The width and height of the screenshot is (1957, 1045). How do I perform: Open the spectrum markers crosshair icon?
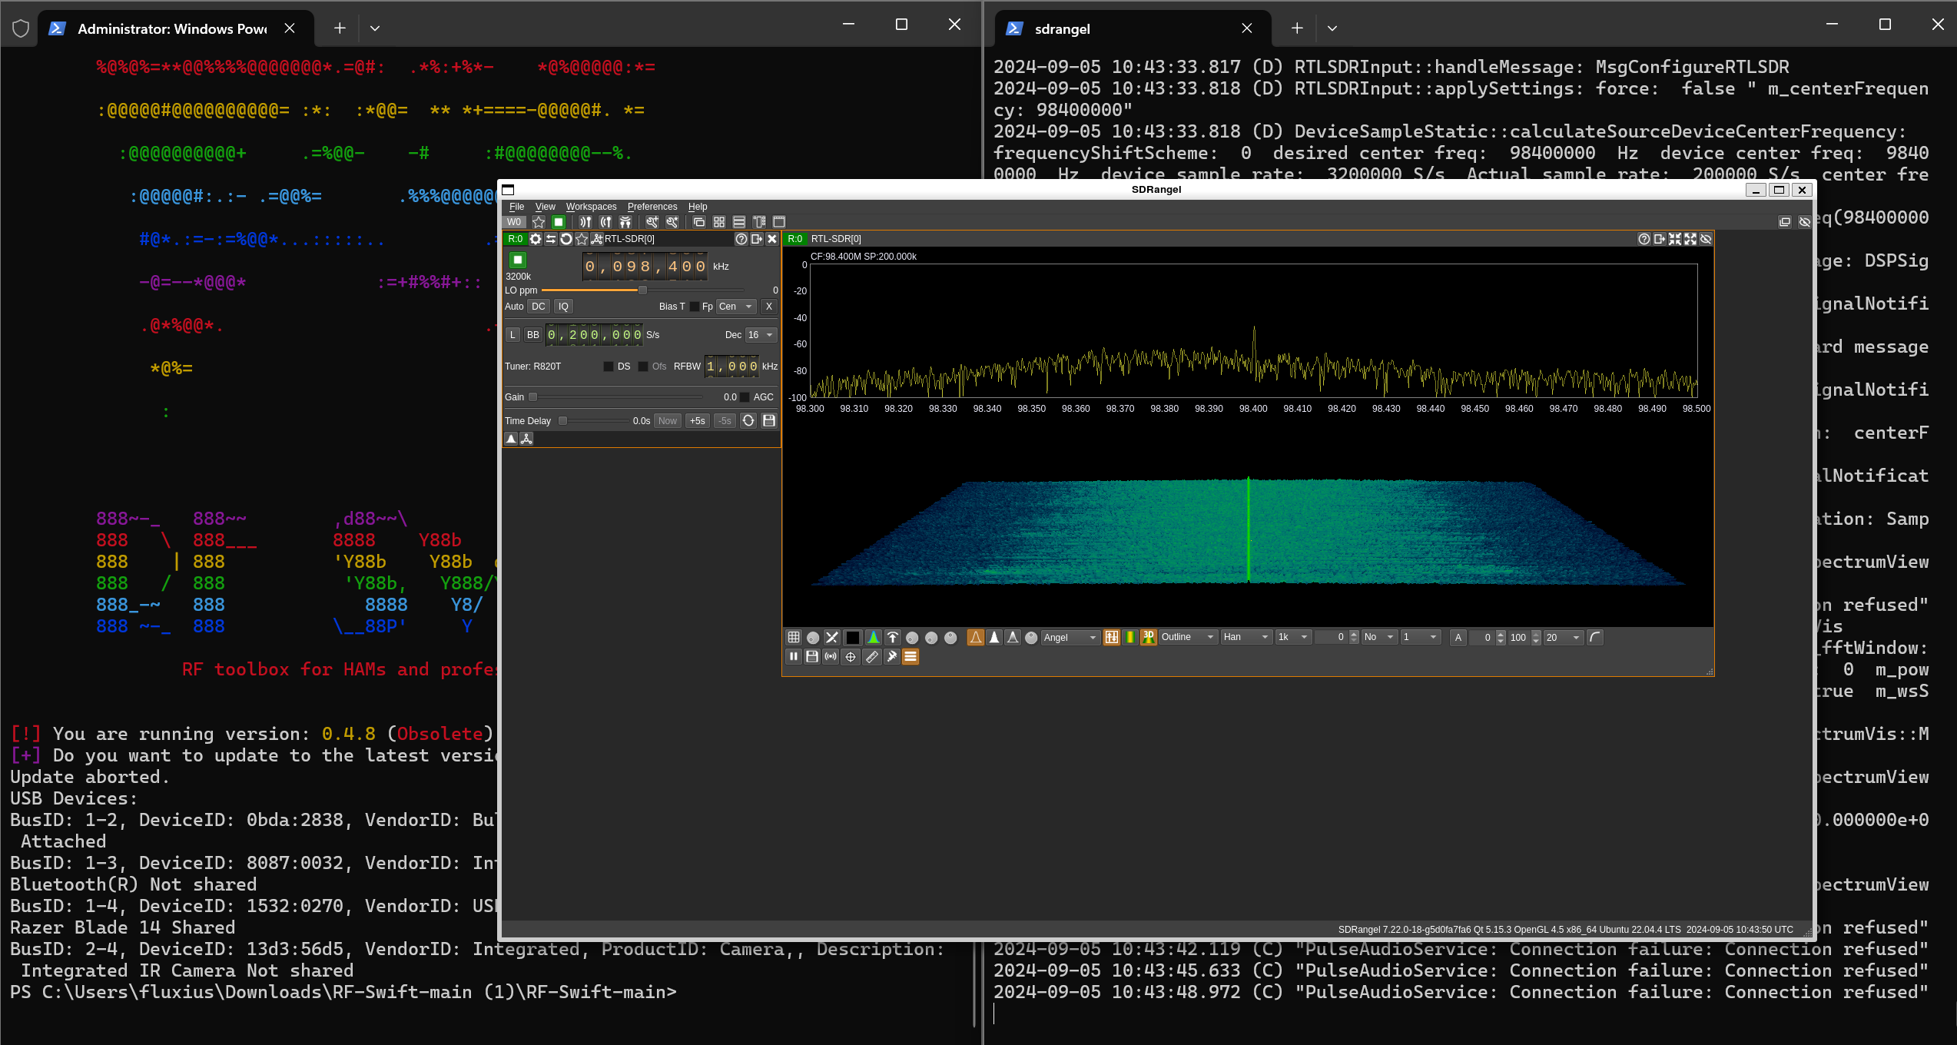tap(851, 657)
